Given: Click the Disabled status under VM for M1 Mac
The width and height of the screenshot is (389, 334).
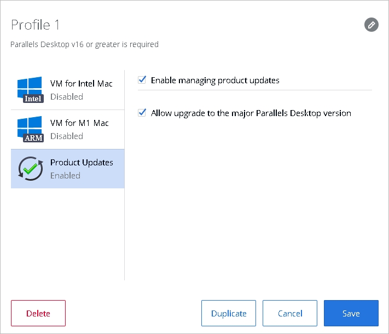Looking at the screenshot, I should point(67,136).
